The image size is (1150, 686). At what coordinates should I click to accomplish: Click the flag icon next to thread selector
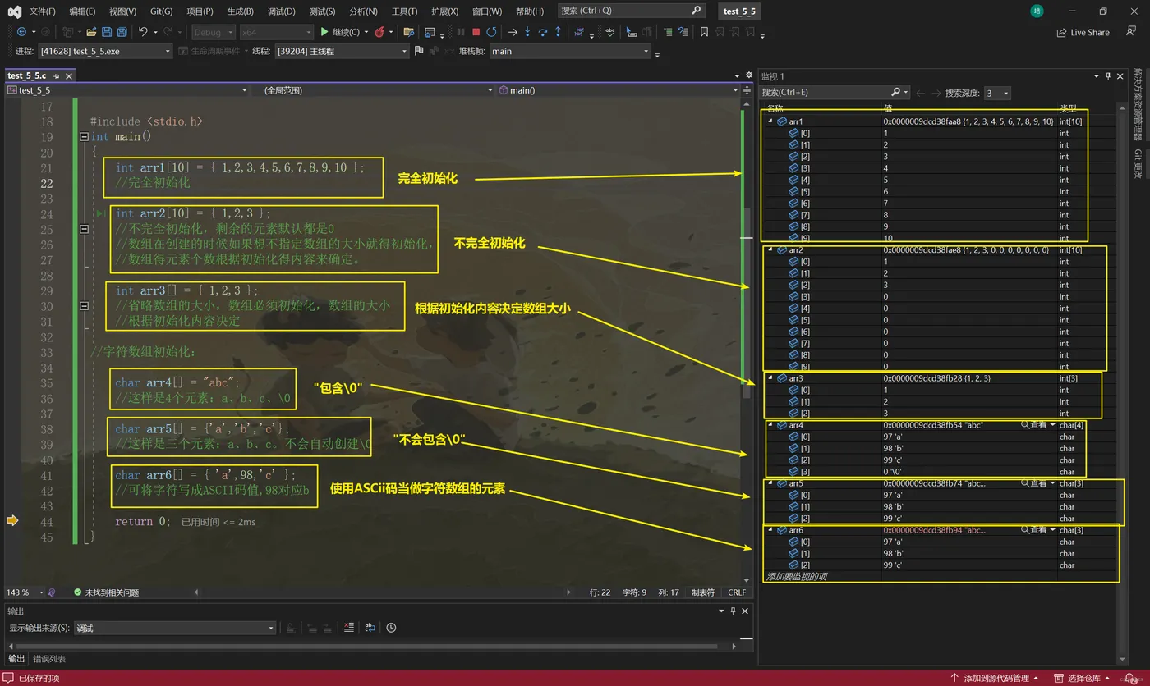tap(419, 51)
